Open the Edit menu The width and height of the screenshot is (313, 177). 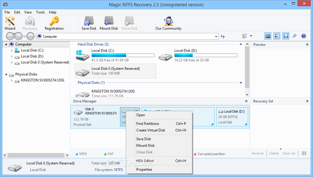[x=17, y=12]
